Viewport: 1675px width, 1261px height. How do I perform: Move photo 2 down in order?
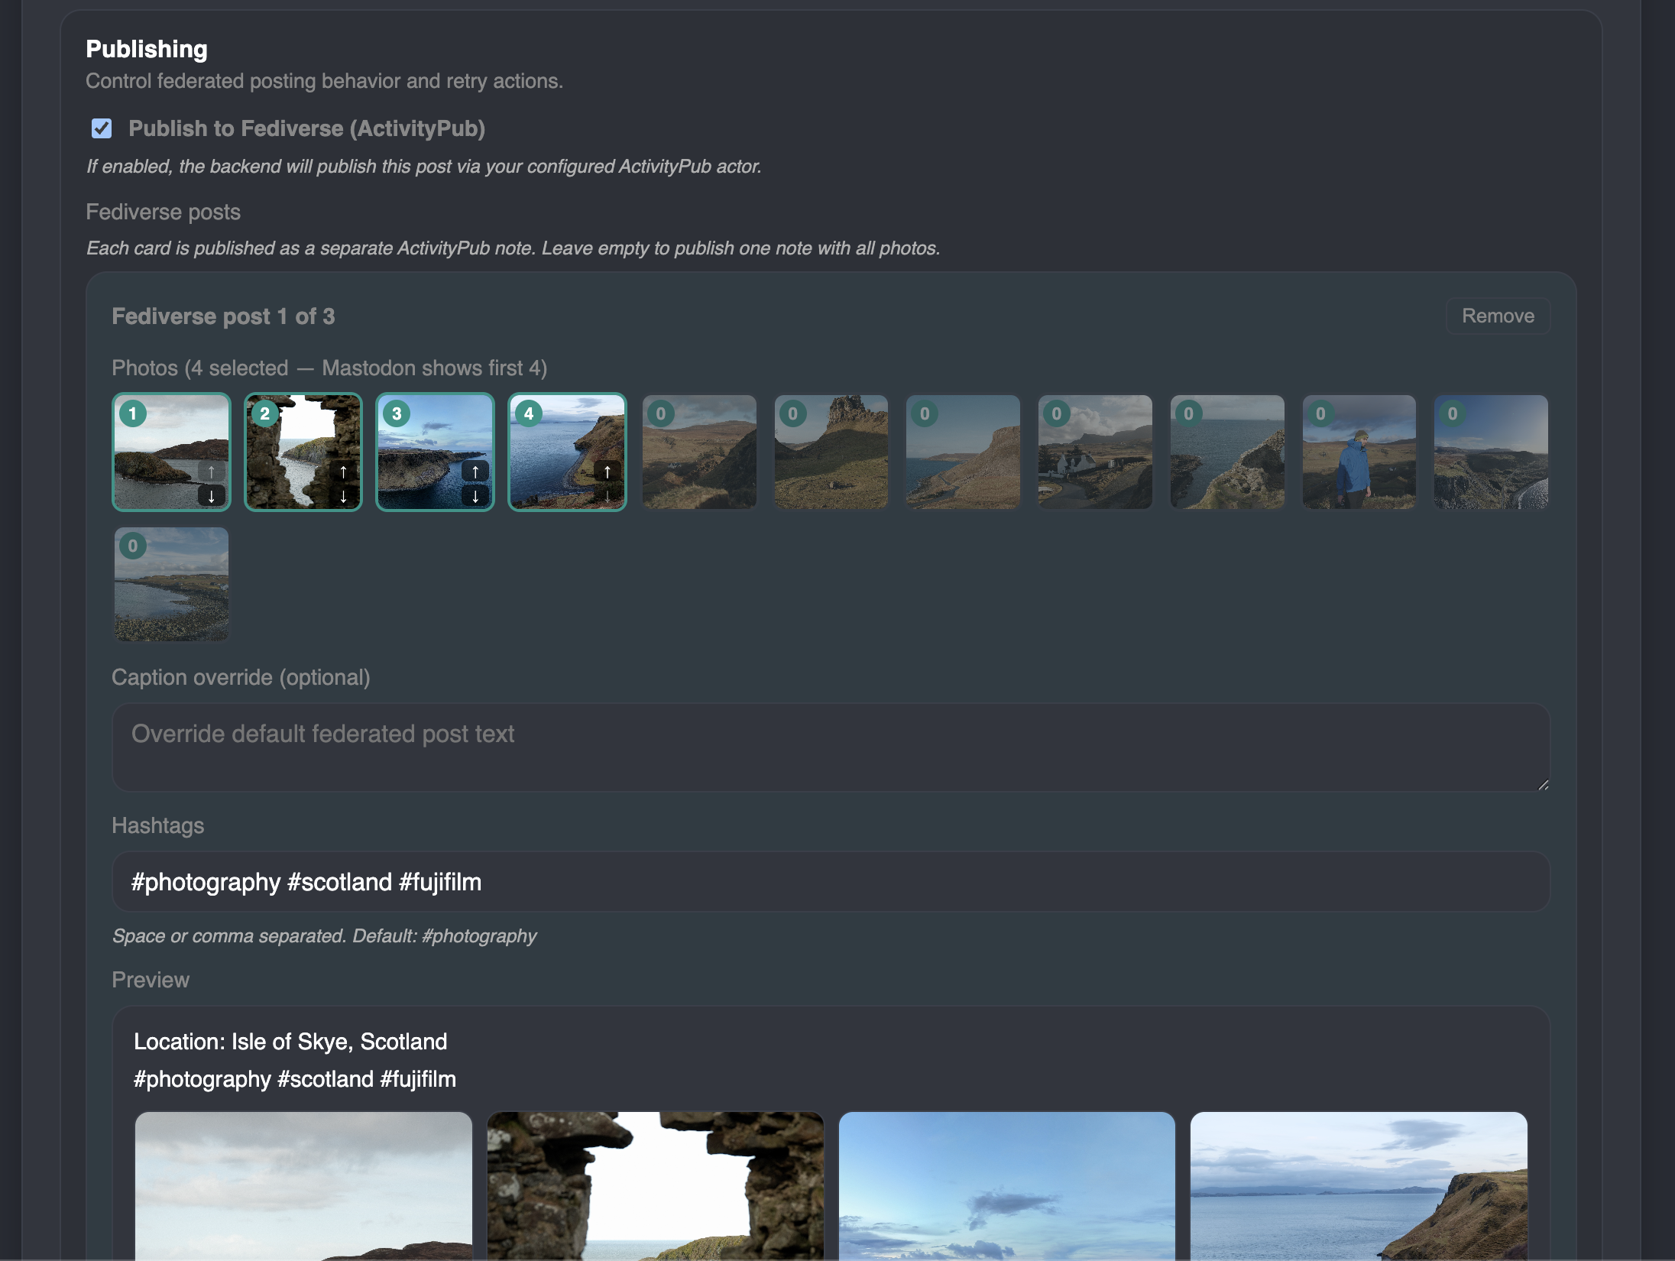pos(343,496)
